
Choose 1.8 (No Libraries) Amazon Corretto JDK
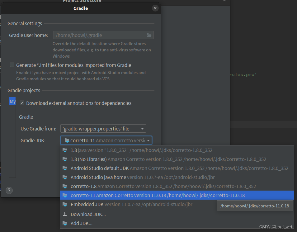[x=177, y=159]
